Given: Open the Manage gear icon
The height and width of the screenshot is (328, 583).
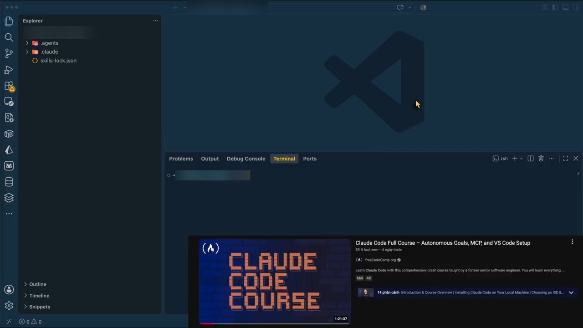Looking at the screenshot, I should [x=9, y=306].
